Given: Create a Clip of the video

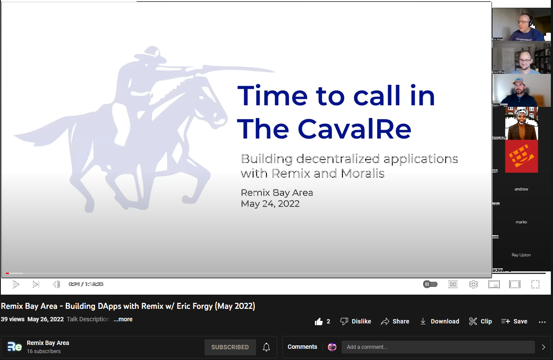Looking at the screenshot, I should coord(480,321).
